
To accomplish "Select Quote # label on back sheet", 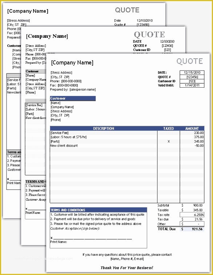I will pos(120,25).
